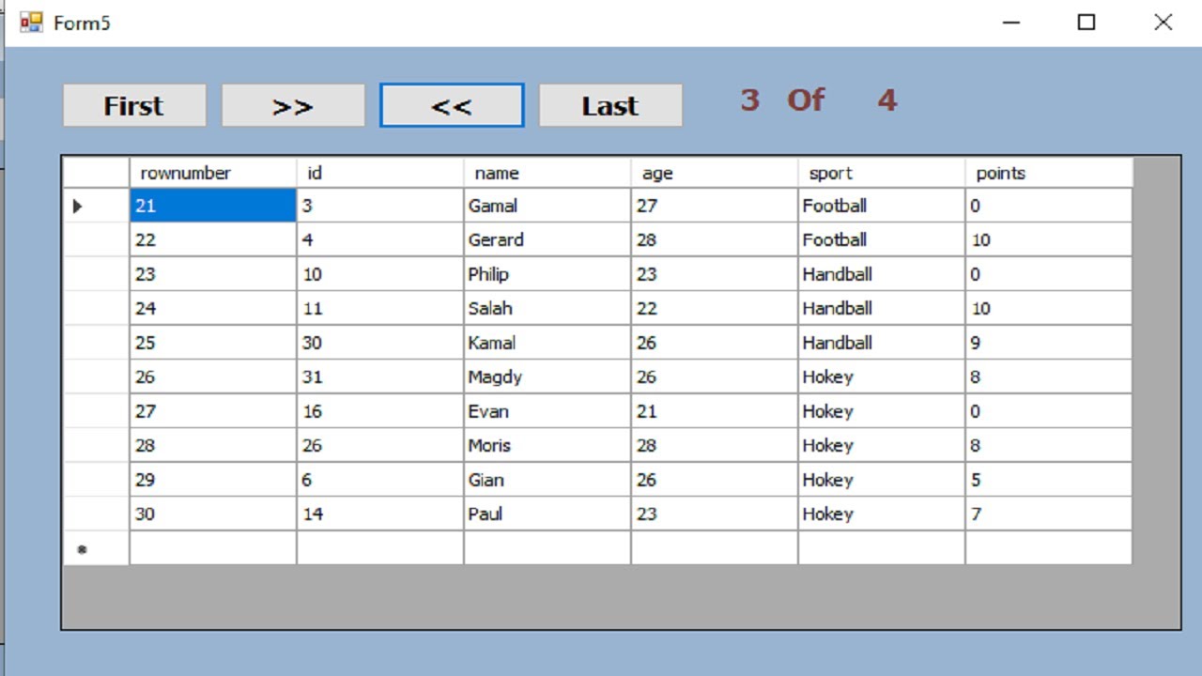Click Magdy's id cell 31
Image resolution: width=1202 pixels, height=676 pixels.
pos(380,376)
